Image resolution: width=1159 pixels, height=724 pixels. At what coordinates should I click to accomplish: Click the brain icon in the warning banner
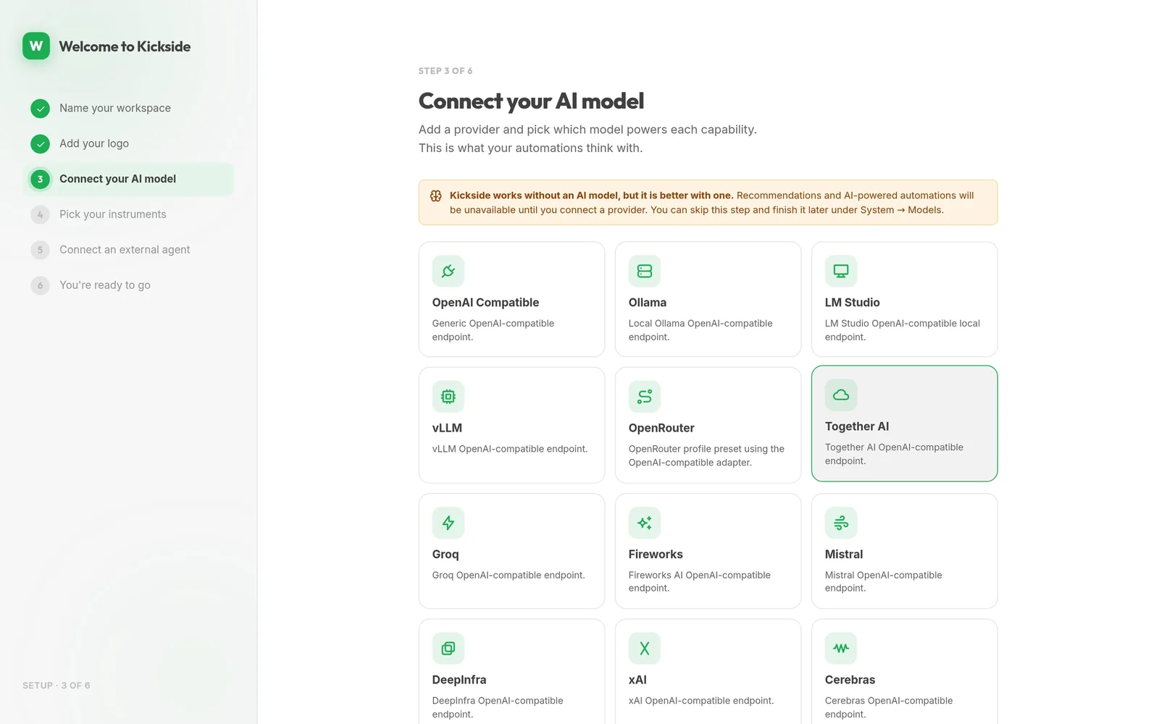pyautogui.click(x=436, y=196)
